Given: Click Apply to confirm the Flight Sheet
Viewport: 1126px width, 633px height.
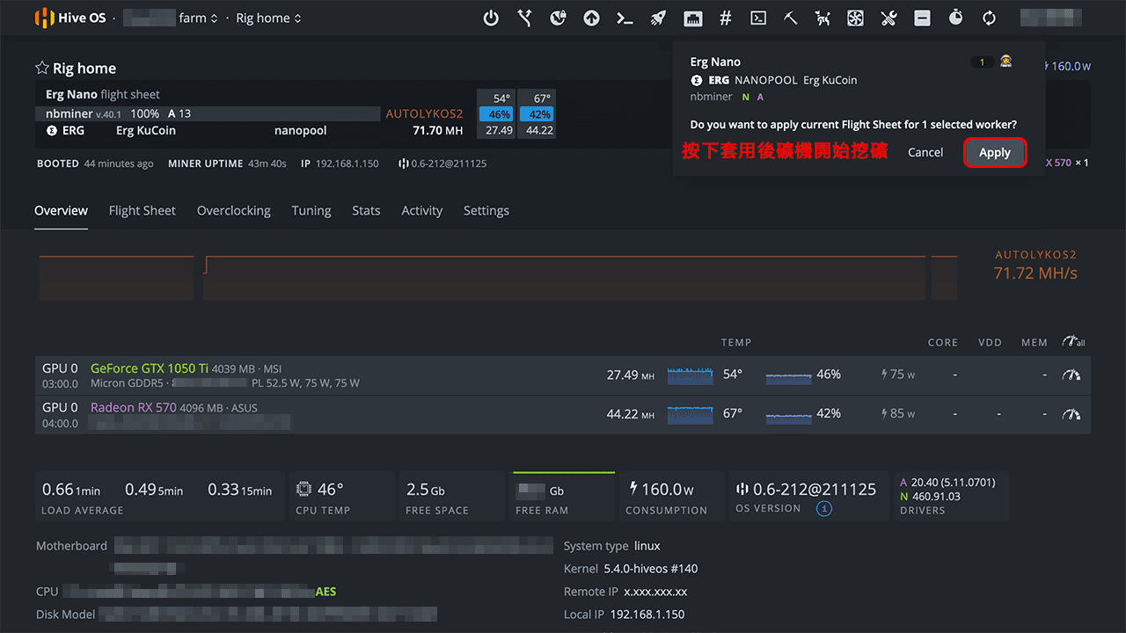Looking at the screenshot, I should point(994,152).
